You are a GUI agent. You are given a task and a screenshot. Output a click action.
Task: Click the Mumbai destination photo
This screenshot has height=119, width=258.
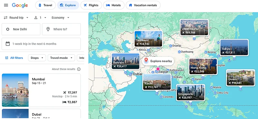coord(15,90)
